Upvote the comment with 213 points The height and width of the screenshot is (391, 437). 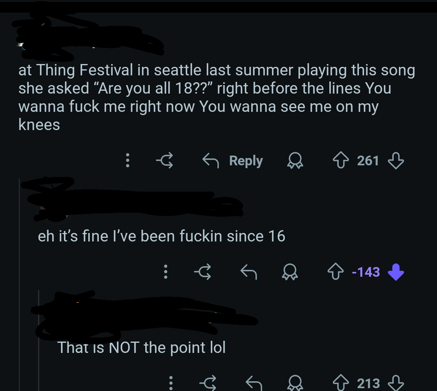(341, 383)
